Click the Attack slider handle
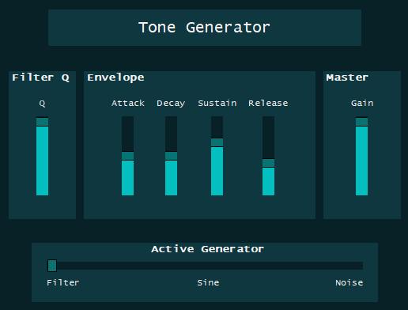 (127, 156)
